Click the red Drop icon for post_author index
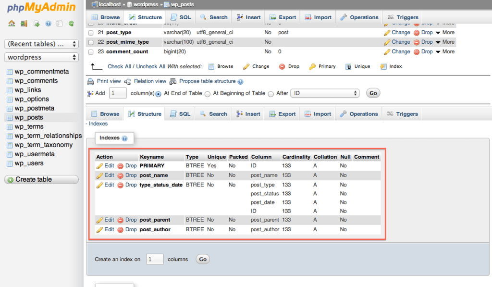The height and width of the screenshot is (287, 492). tap(121, 230)
